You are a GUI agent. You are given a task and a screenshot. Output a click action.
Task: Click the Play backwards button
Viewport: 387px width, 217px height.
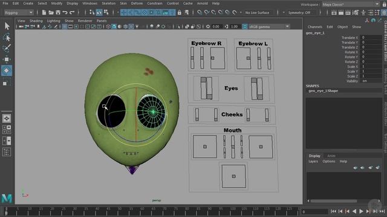pyautogui.click(x=354, y=211)
